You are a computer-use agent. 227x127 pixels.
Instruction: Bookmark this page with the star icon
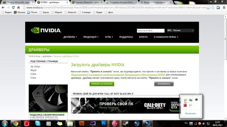pos(212,7)
